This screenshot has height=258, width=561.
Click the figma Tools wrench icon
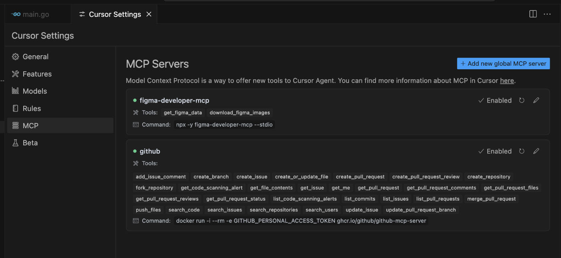point(136,113)
